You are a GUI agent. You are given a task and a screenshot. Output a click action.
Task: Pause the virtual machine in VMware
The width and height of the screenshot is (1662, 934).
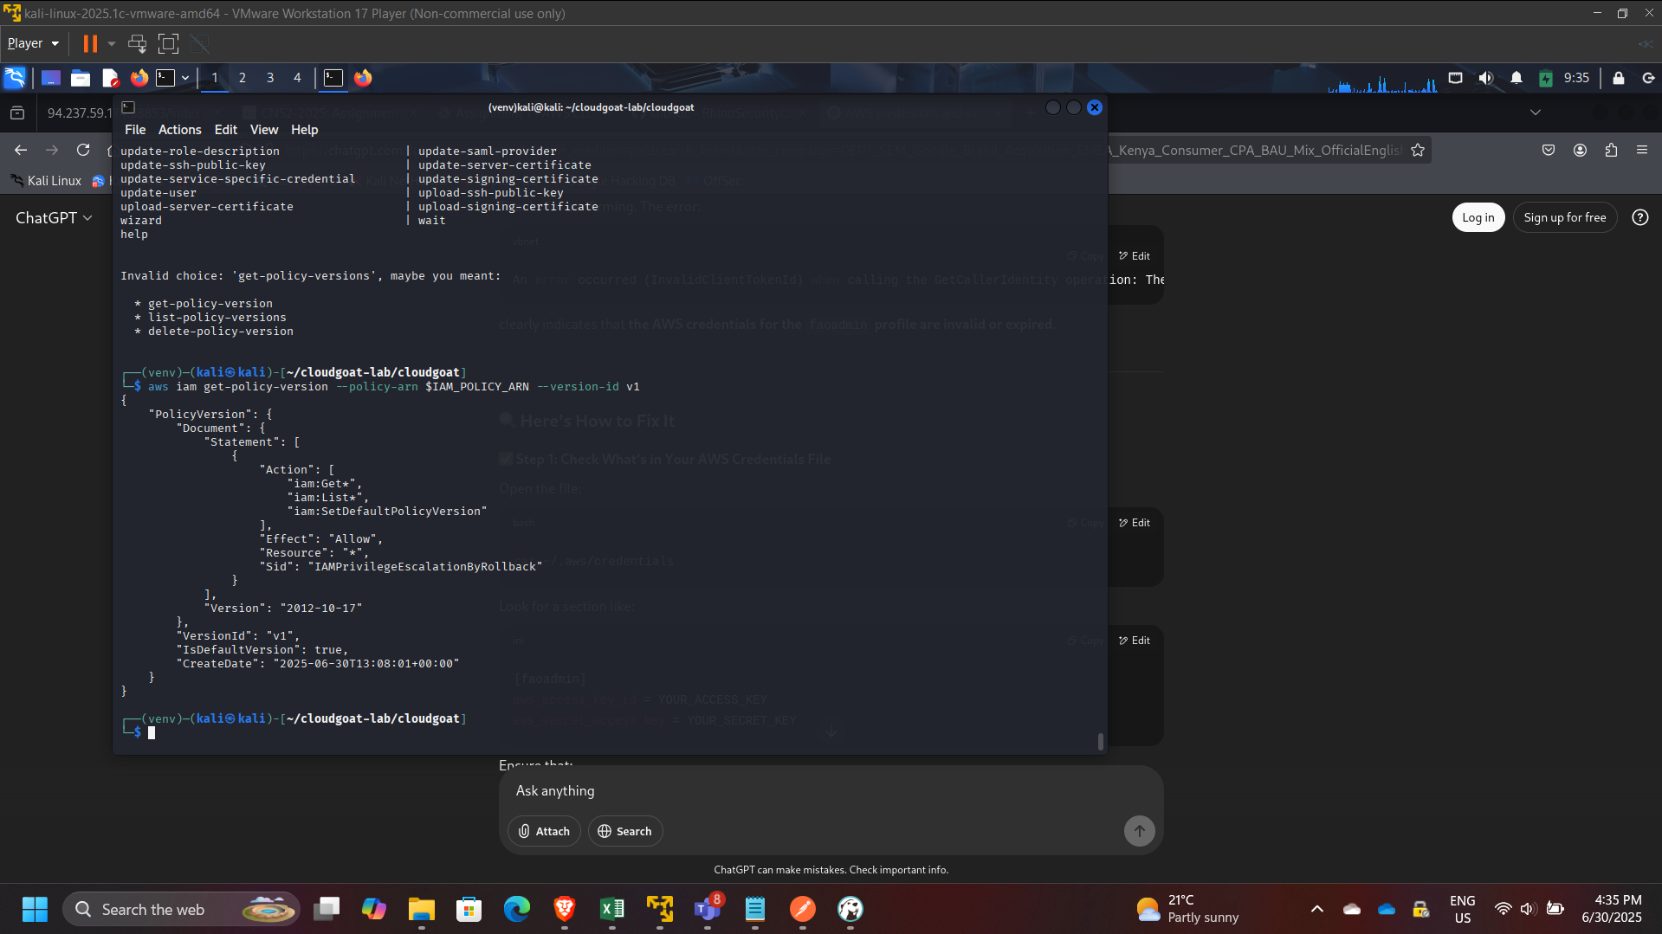(90, 43)
